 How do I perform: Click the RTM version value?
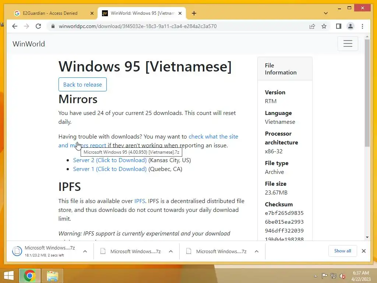pos(271,101)
